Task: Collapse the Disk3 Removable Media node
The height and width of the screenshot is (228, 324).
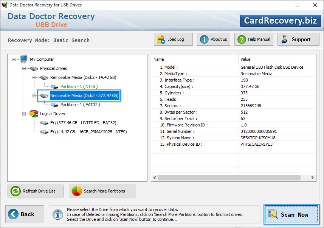Action: tap(34, 96)
